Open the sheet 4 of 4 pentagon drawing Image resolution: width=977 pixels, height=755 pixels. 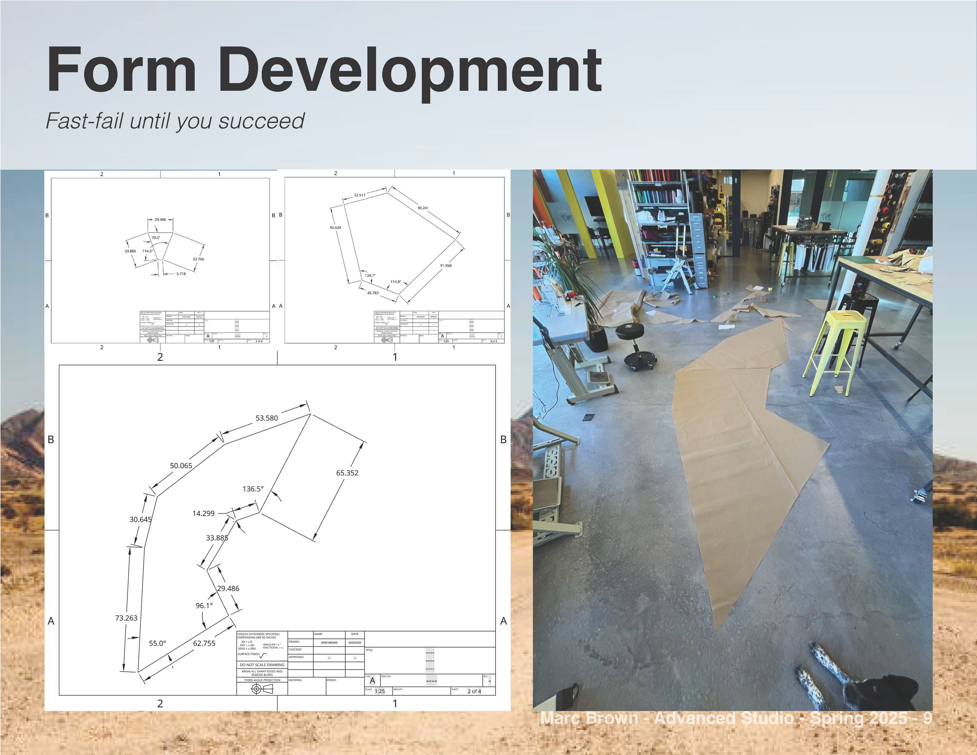pyautogui.click(x=395, y=260)
